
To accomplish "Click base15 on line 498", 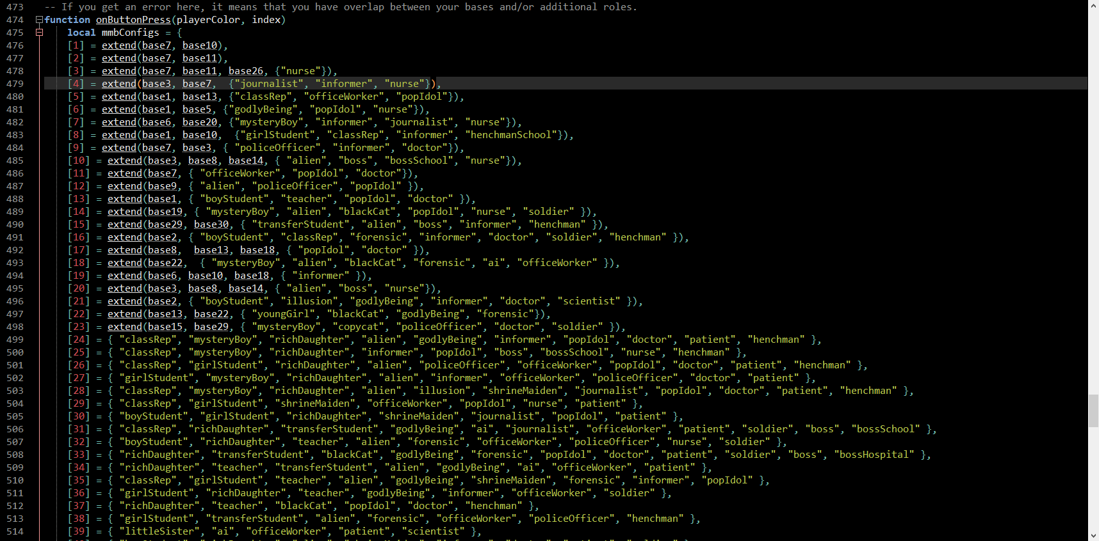I will point(165,327).
